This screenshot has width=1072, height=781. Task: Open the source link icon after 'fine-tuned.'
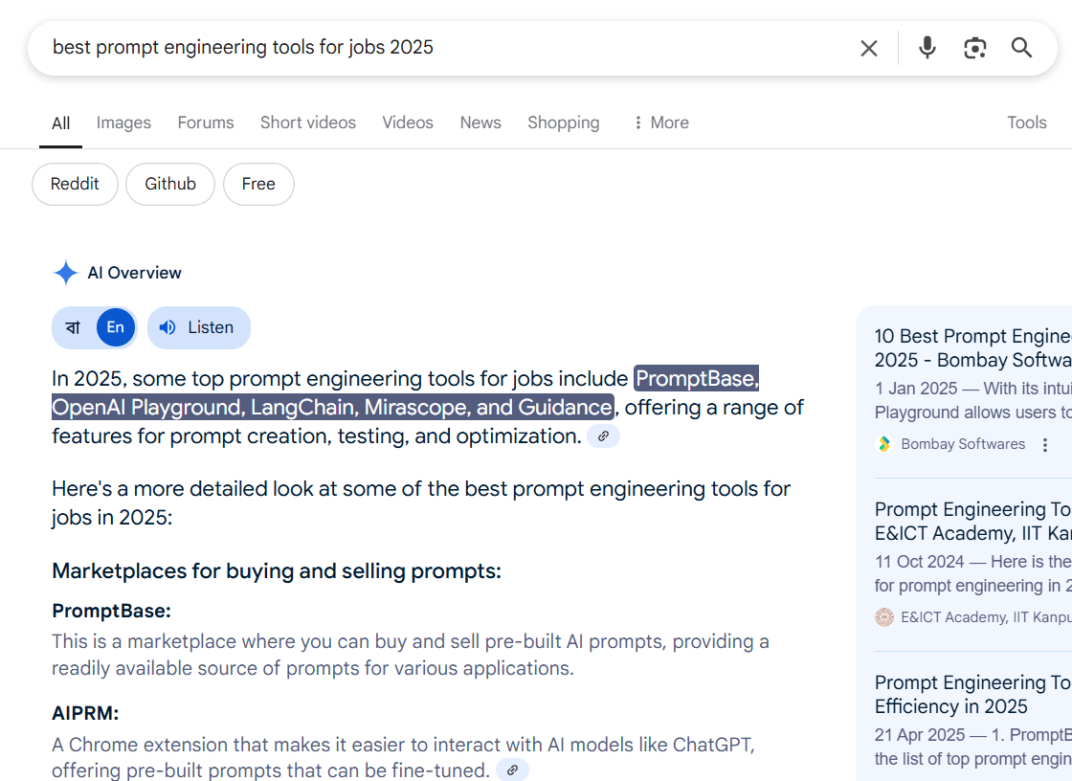click(x=512, y=770)
